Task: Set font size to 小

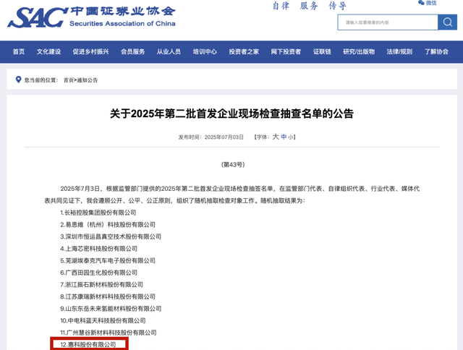Action: click(x=291, y=137)
